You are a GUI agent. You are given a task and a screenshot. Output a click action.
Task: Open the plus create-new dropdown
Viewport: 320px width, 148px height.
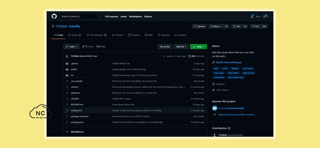[258, 17]
